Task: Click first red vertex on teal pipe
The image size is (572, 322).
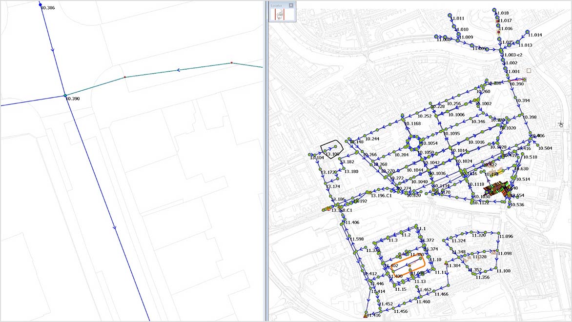Action: point(125,77)
